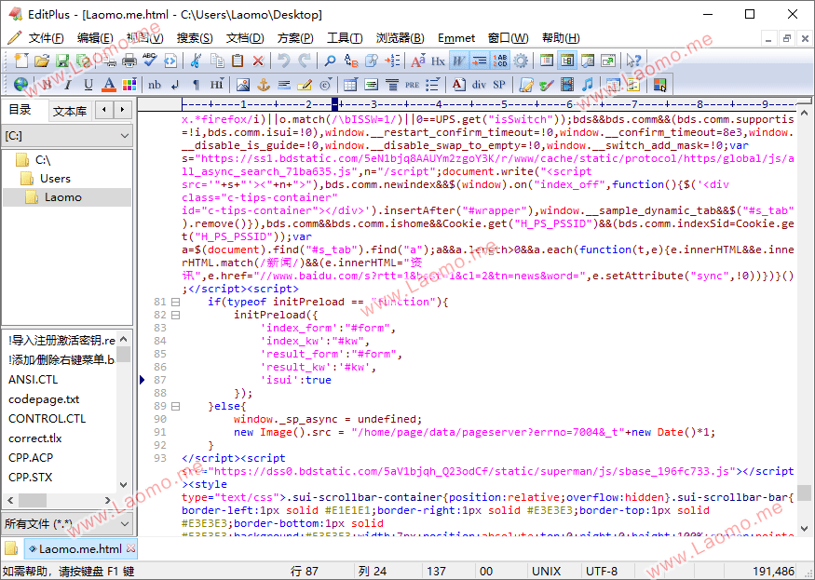Select the C:\ root folder
This screenshot has height=580, width=815.
[43, 159]
